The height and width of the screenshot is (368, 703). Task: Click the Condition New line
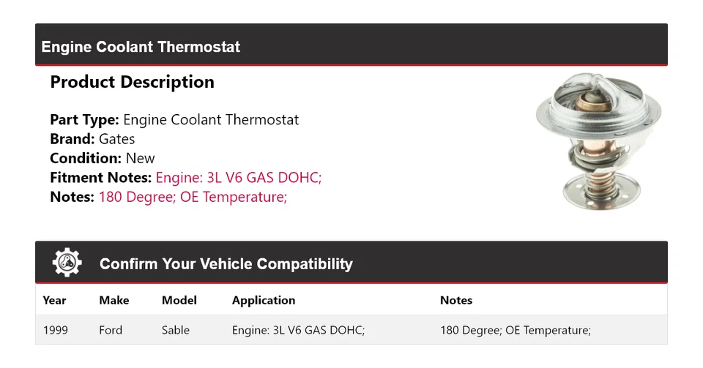tap(103, 158)
